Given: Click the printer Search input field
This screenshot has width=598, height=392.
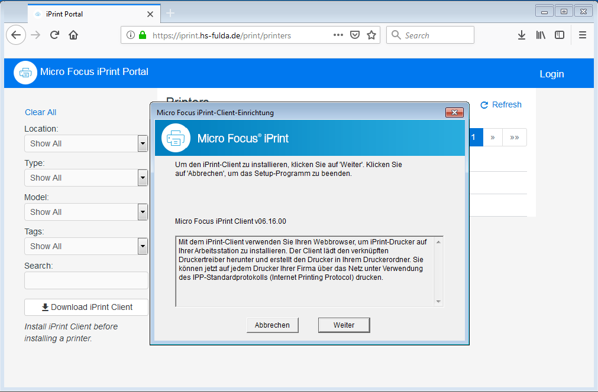Looking at the screenshot, I should click(86, 280).
